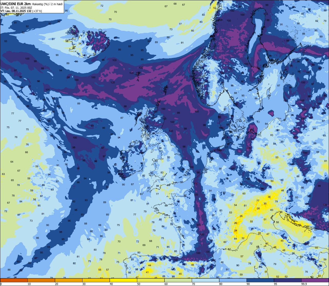Click the 'IT: Fös. 07. 11. 2025 00Z' line
Screen dimensions: 329x286
[16, 7]
